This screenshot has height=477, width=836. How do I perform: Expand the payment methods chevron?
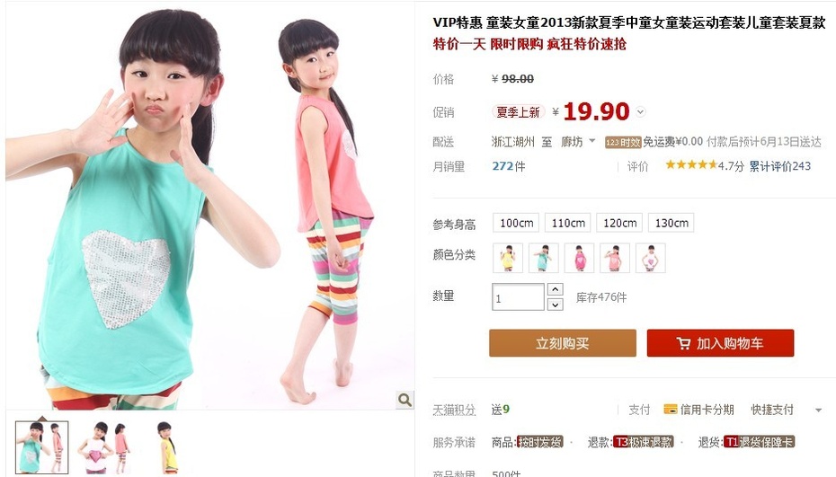tap(818, 411)
